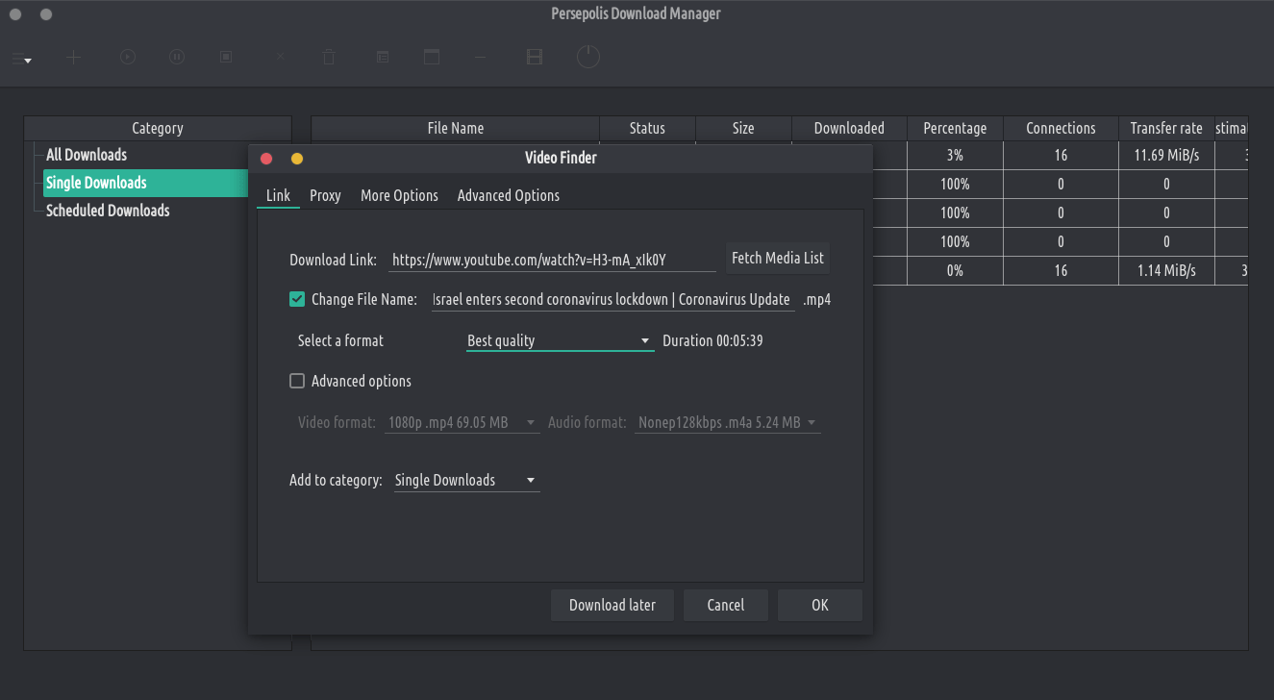Click the 1.14 MiB/s transfer rate cell
1274x700 pixels.
(1166, 271)
